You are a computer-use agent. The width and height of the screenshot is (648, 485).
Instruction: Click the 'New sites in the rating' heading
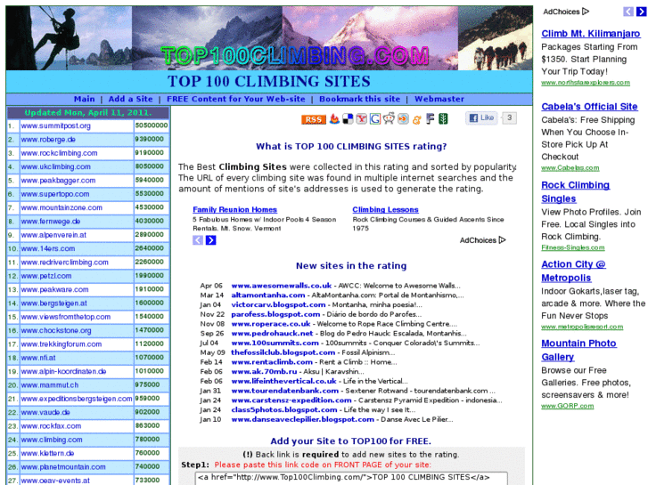tap(351, 266)
